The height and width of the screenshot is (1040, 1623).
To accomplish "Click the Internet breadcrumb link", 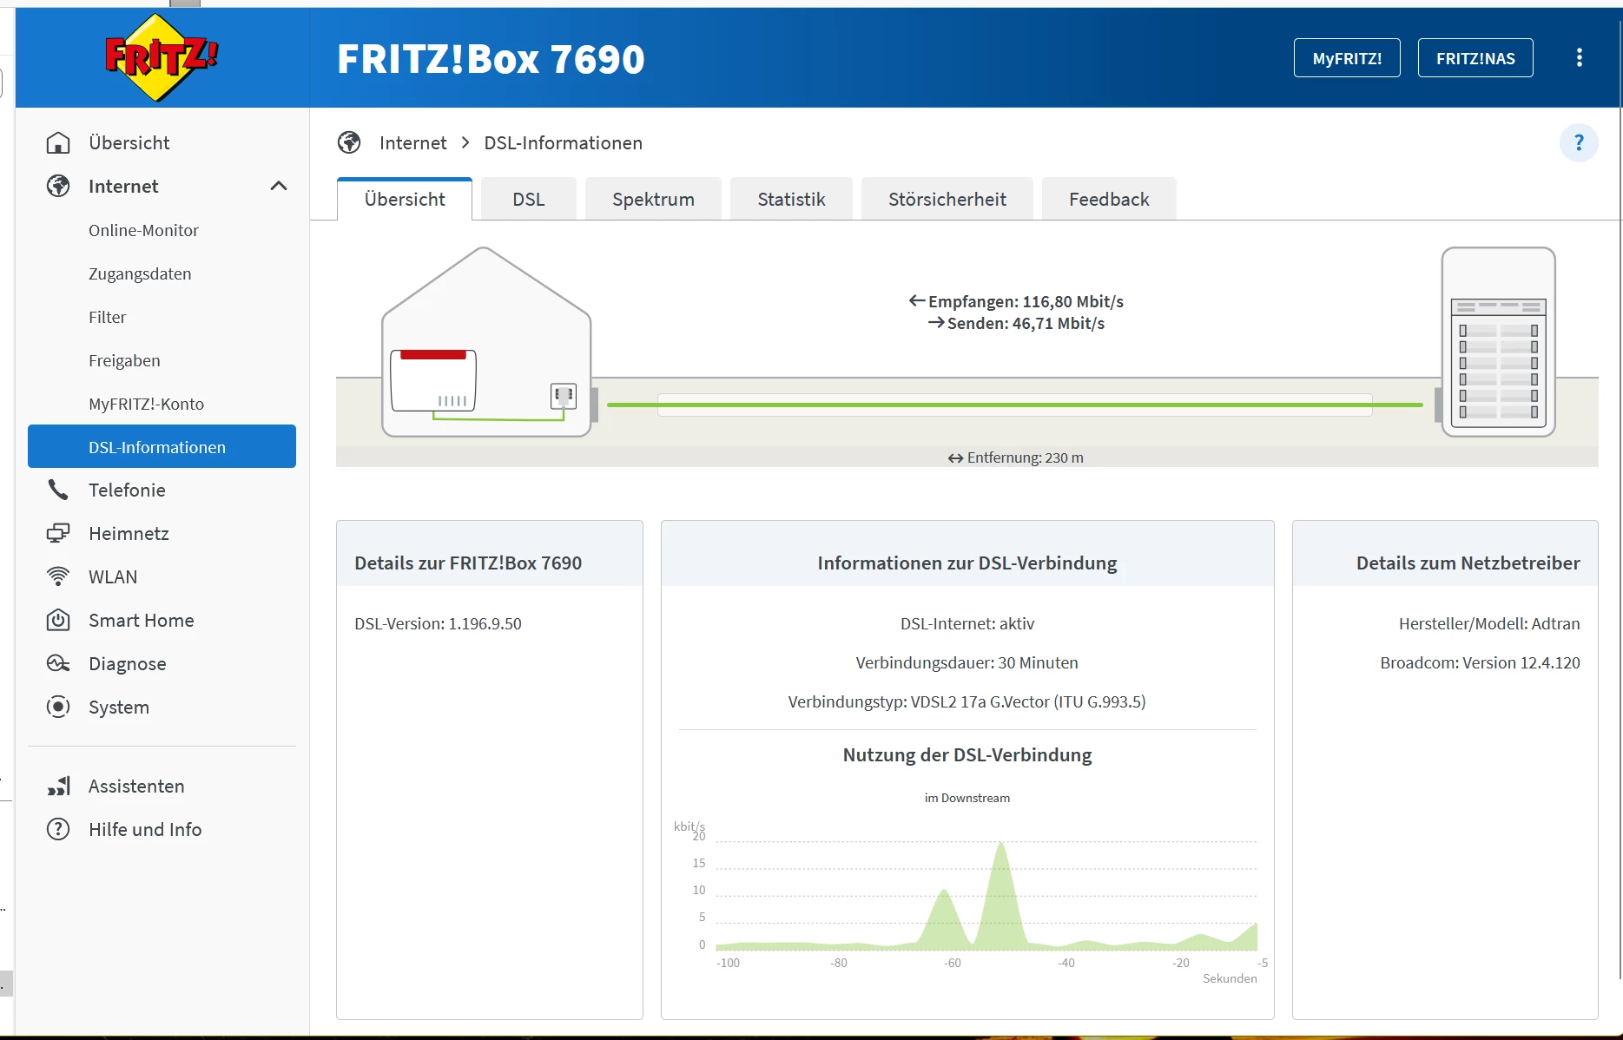I will pyautogui.click(x=412, y=142).
